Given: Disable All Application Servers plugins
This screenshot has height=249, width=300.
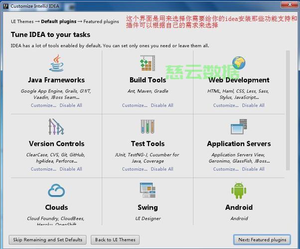Looking at the screenshot, I should click(x=253, y=169).
